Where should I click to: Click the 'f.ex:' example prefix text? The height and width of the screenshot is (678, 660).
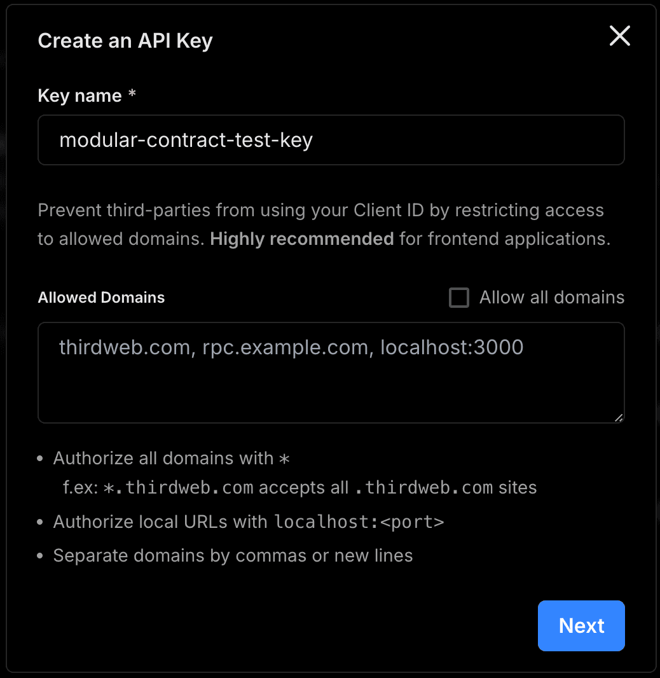80,488
